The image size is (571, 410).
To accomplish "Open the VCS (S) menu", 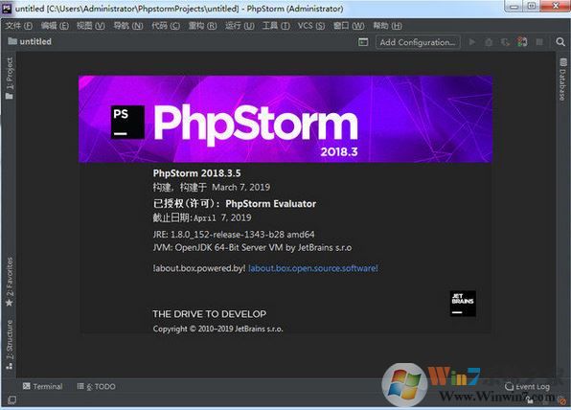I will point(311,26).
